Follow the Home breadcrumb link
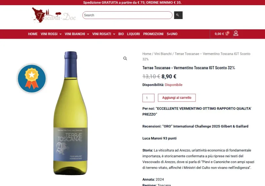This screenshot has width=265, height=186. pyautogui.click(x=147, y=54)
